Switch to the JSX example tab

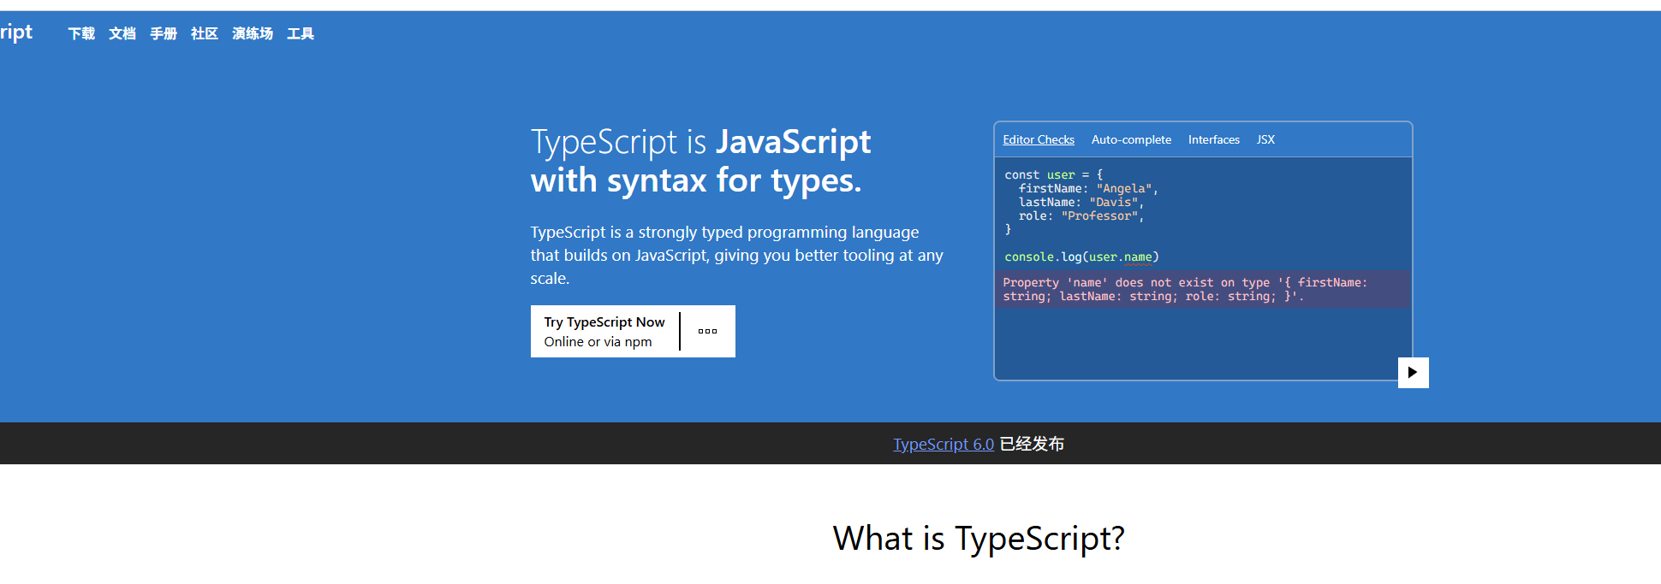pyautogui.click(x=1265, y=139)
